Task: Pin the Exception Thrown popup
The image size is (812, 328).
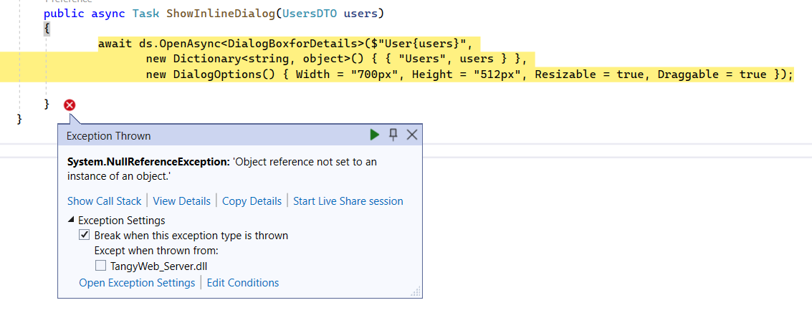Action: [x=393, y=135]
